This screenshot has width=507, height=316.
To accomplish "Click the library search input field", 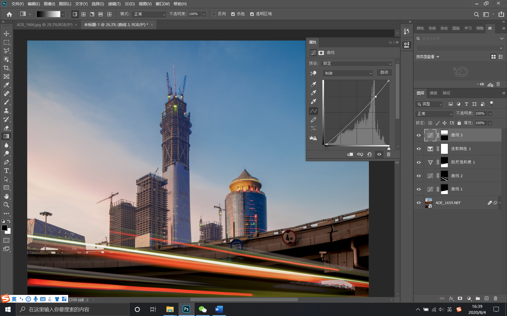I will [459, 39].
